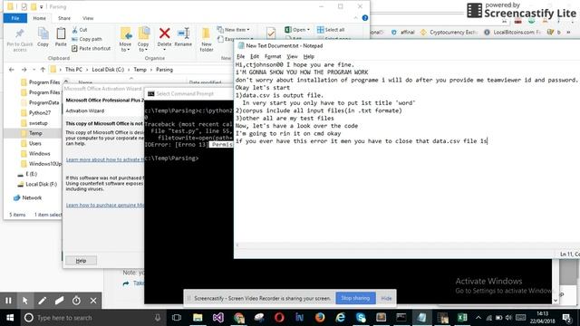Screen dimensions: 580x326
Task: Click the taskbar search box
Action: click(92, 318)
